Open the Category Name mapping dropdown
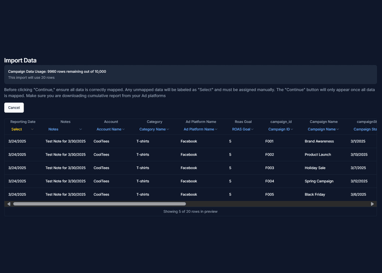This screenshot has width=382, height=273. pyautogui.click(x=154, y=129)
